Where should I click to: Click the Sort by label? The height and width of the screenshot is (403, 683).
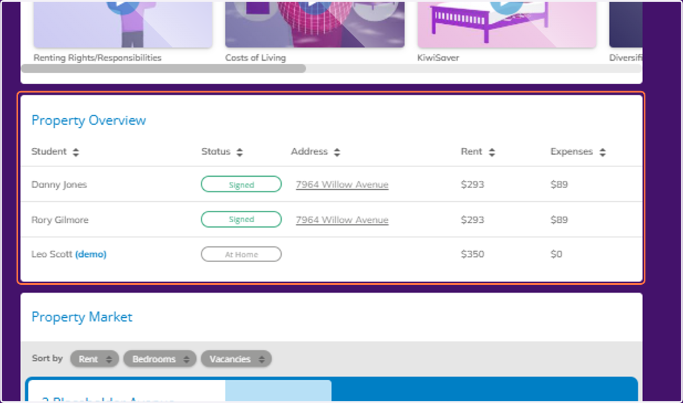(47, 359)
